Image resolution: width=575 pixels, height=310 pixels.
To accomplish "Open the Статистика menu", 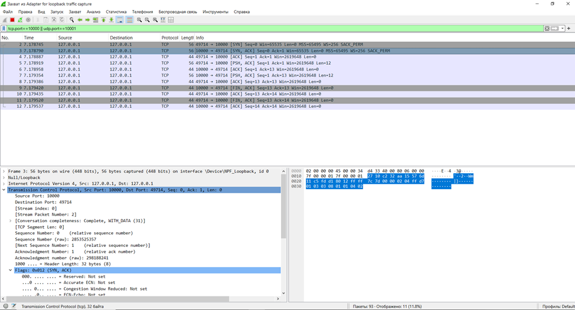I will coord(116,12).
